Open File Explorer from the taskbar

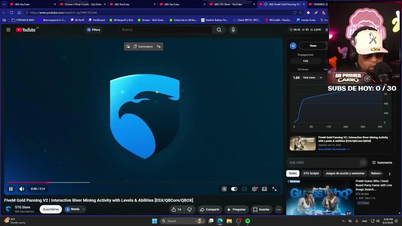click(229, 221)
